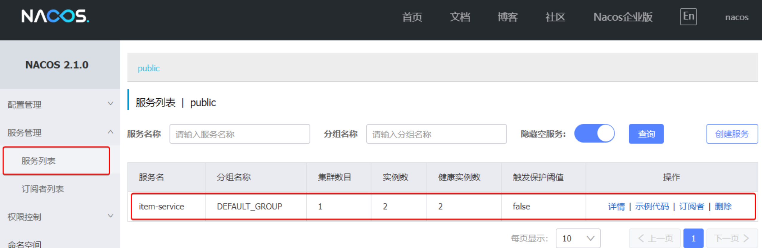This screenshot has height=248, width=762.
Task: Open the nacos user menu
Action: [x=737, y=17]
